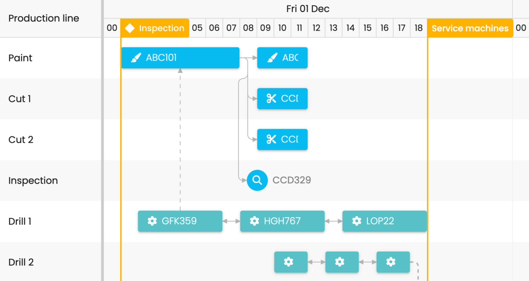Click the Inspection time range label
This screenshot has width=529, height=281.
[x=161, y=29]
